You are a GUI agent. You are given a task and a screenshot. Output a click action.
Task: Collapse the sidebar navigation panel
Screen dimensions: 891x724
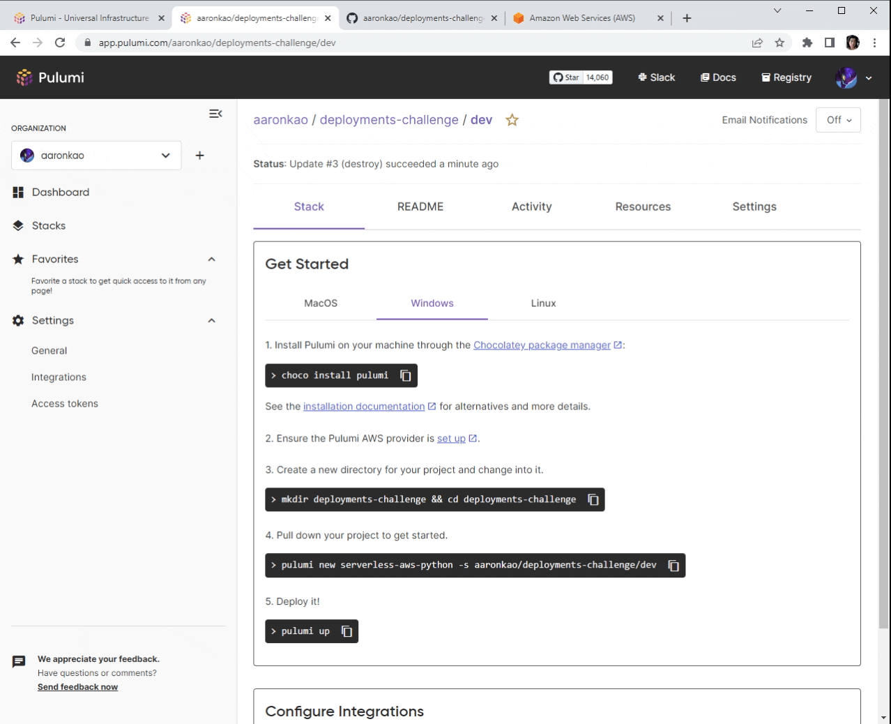(215, 114)
